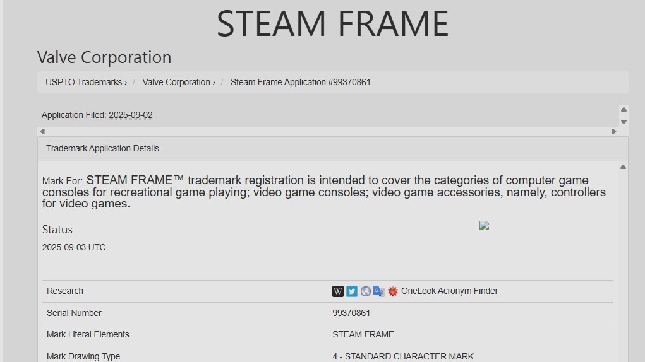
Task: Open the Valve Corporation breadcrumb link
Action: click(178, 82)
